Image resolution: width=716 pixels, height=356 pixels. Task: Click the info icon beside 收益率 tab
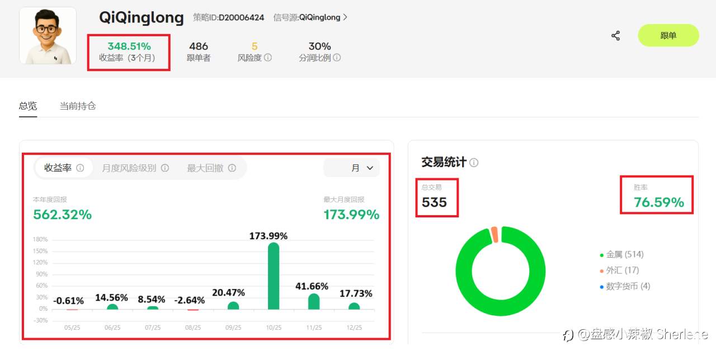(x=80, y=168)
